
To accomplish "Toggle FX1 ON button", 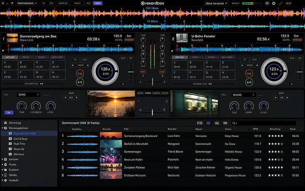I will 9,112.
